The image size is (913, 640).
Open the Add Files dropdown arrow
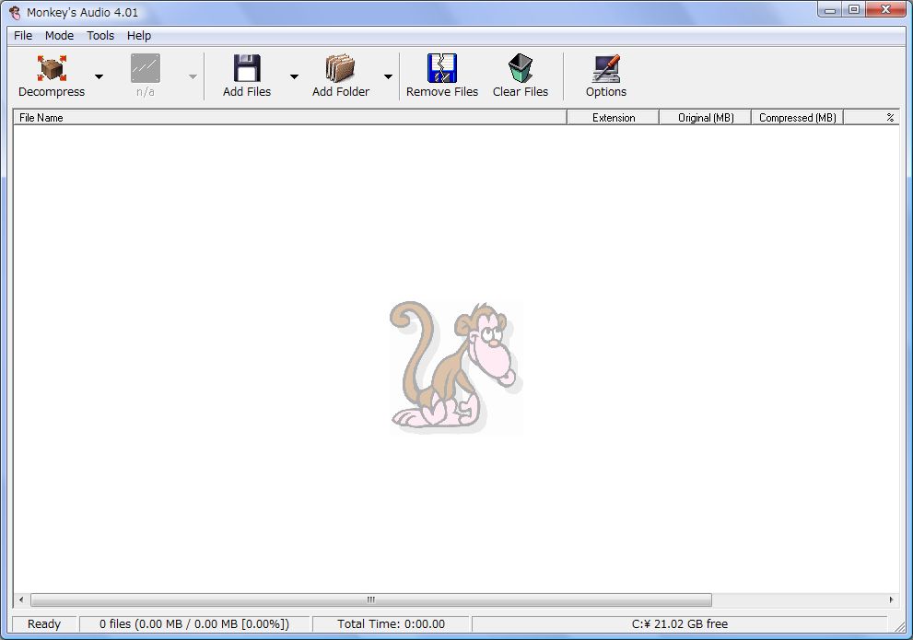pyautogui.click(x=294, y=76)
